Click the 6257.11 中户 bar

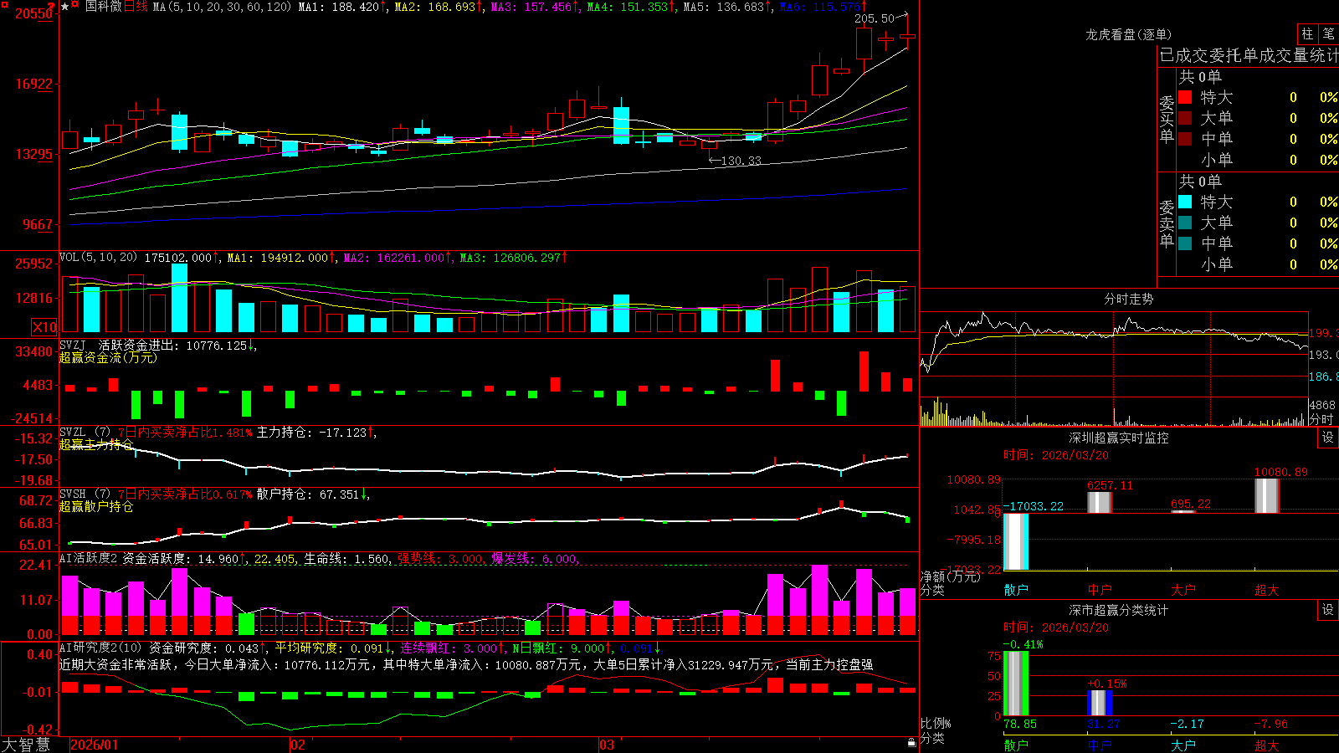click(1099, 502)
